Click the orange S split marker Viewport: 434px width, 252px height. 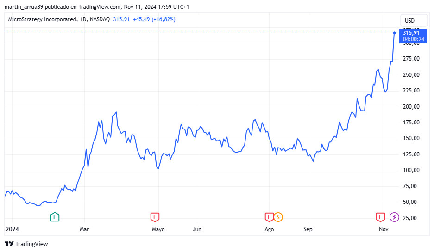(278, 216)
